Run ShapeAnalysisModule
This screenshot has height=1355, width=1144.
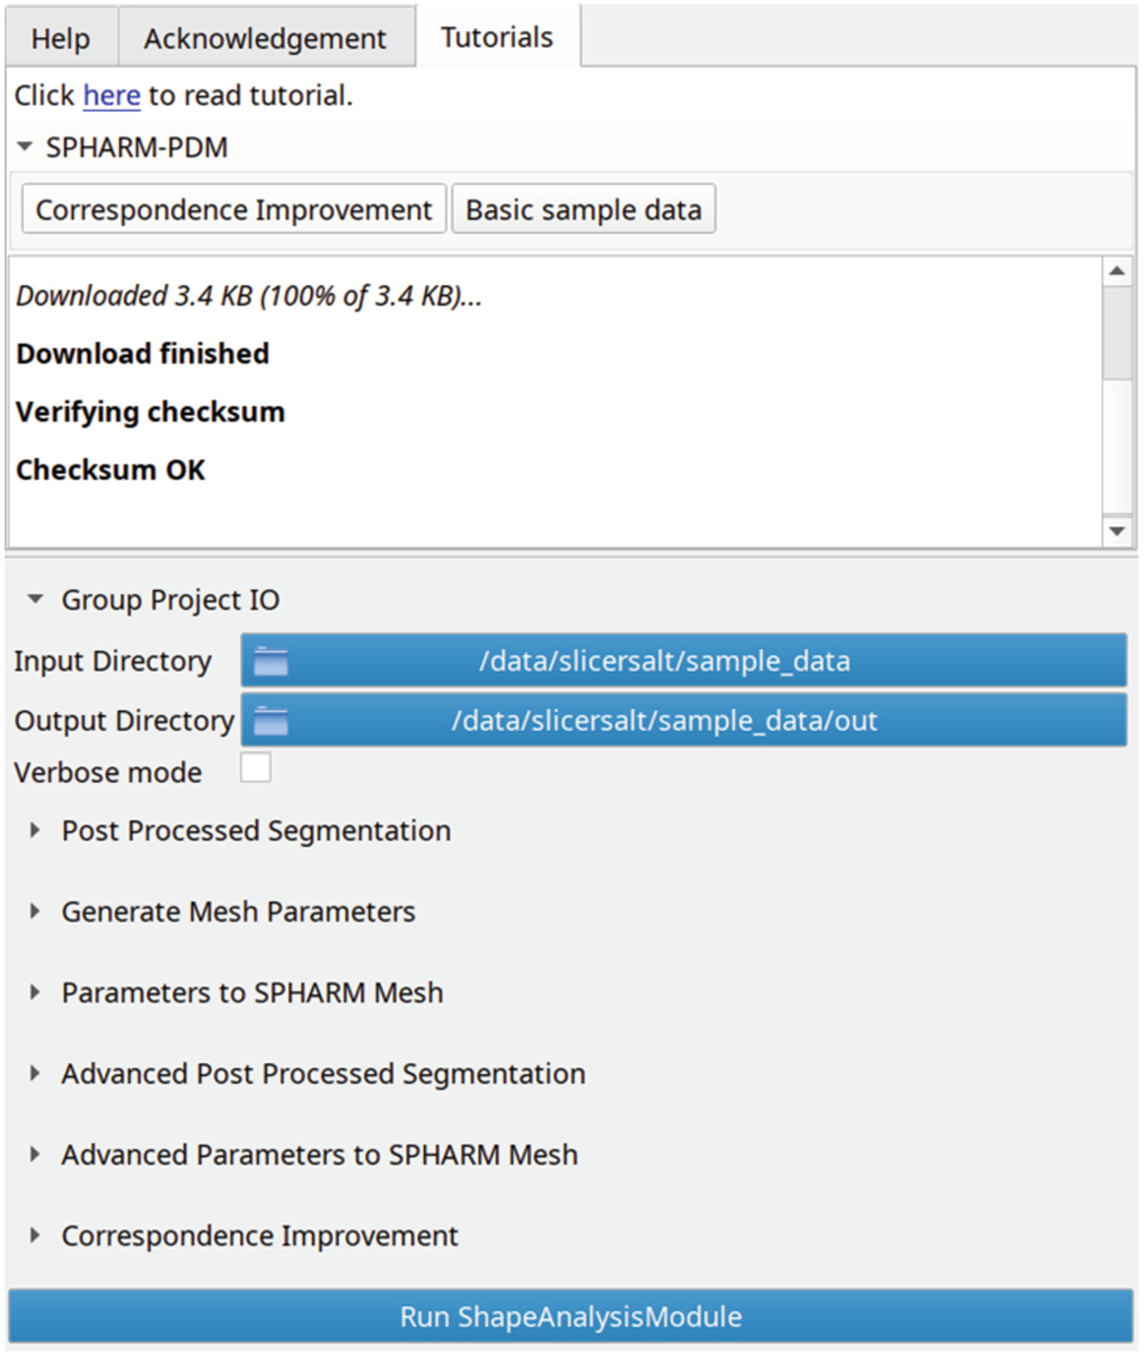point(571,1316)
